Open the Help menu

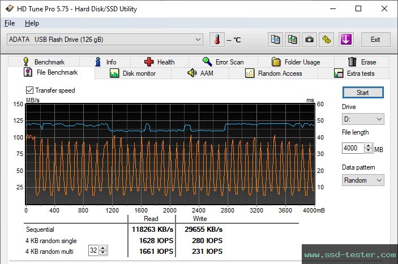coord(32,23)
